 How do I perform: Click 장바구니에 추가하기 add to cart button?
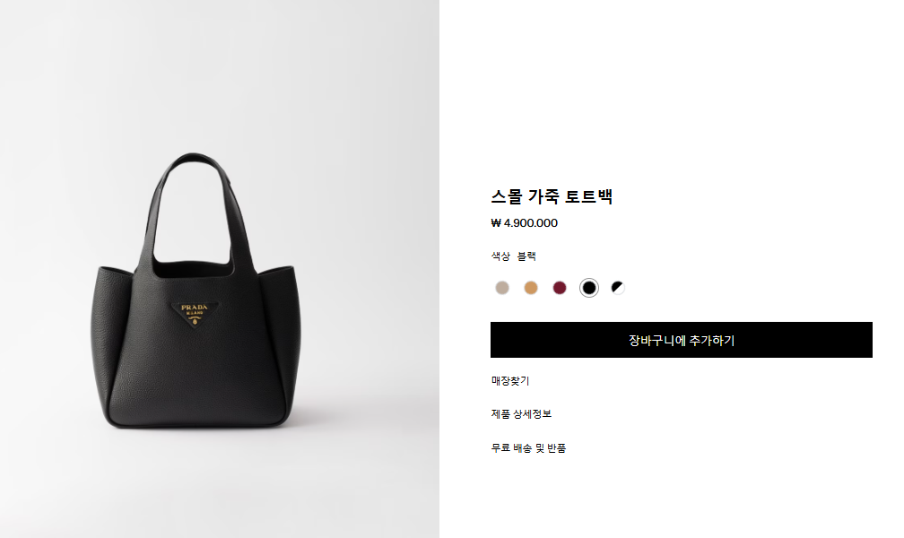click(682, 340)
